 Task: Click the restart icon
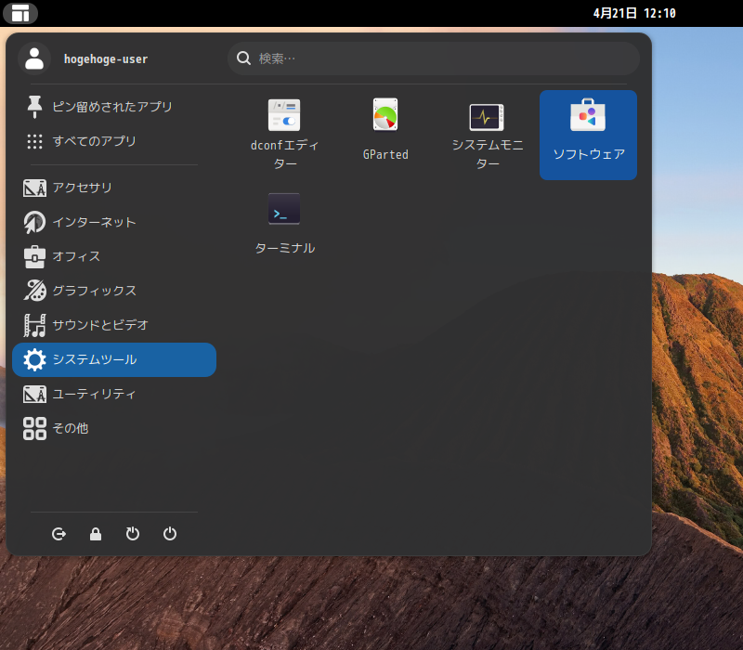(x=133, y=534)
